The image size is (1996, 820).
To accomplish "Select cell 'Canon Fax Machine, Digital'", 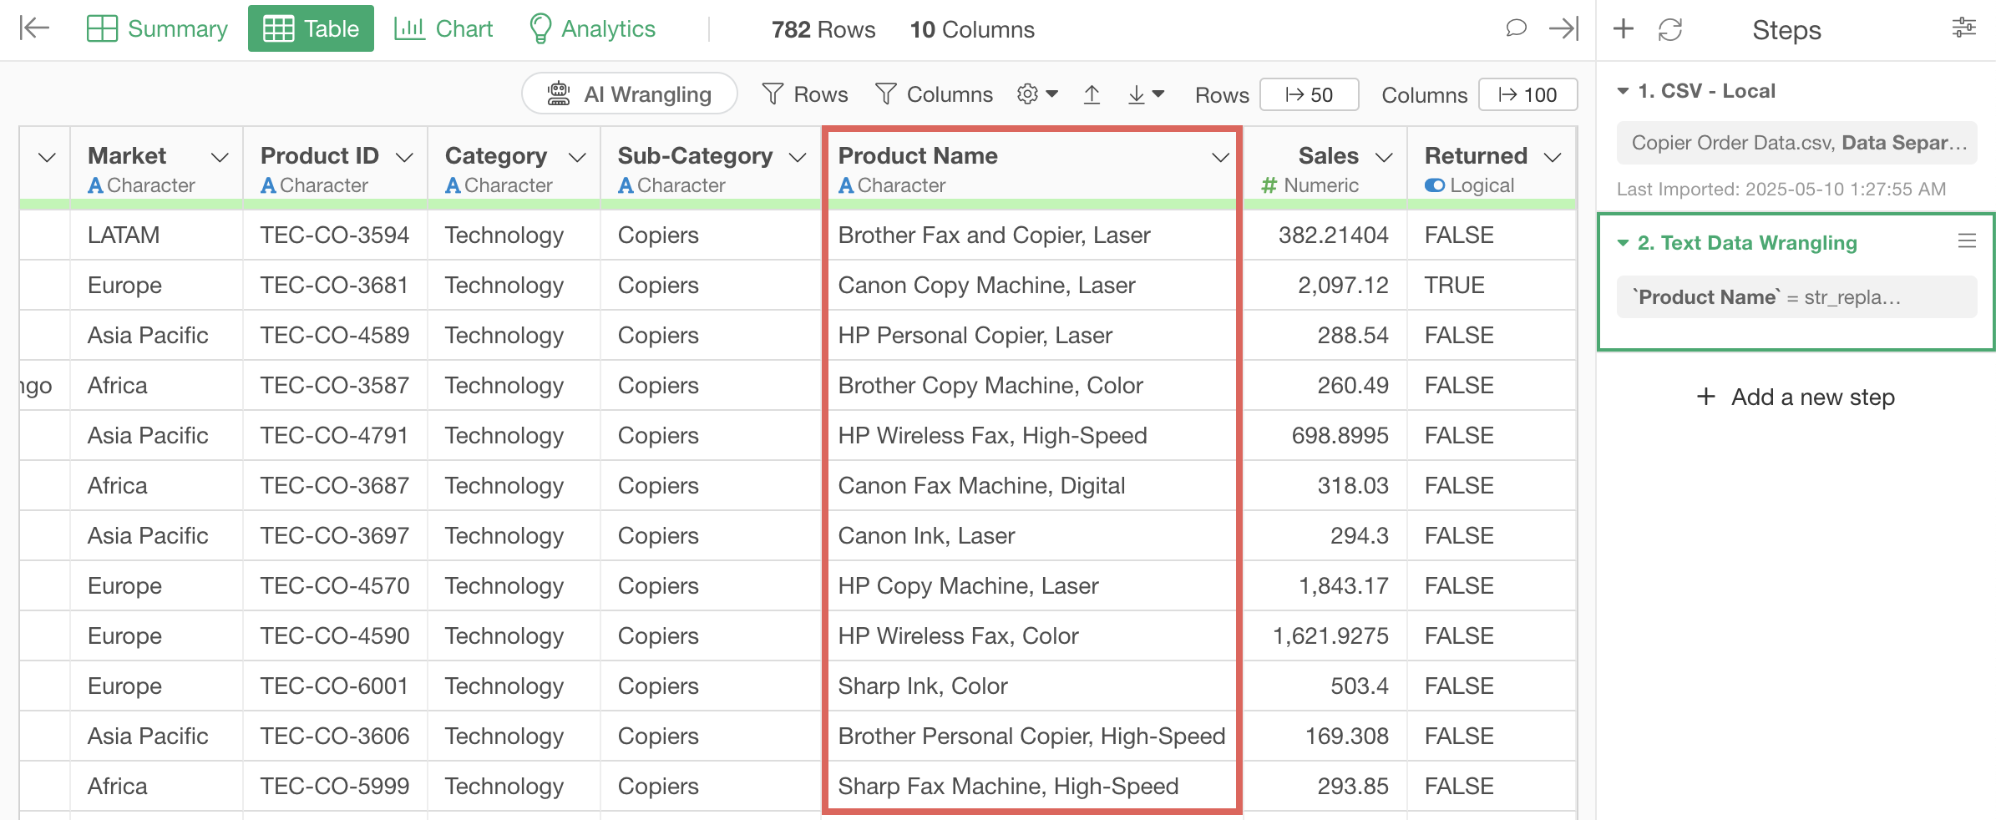I will click(1032, 486).
